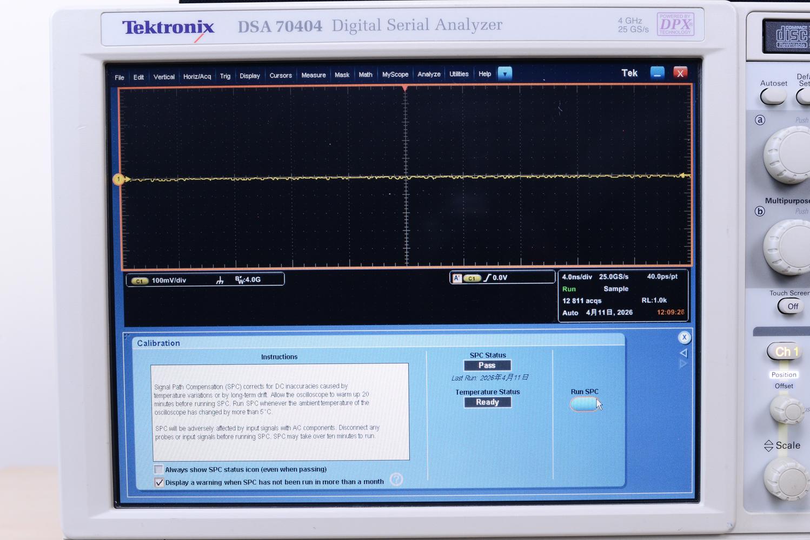Image resolution: width=810 pixels, height=540 pixels.
Task: Open the MyScope menu
Action: click(x=395, y=75)
